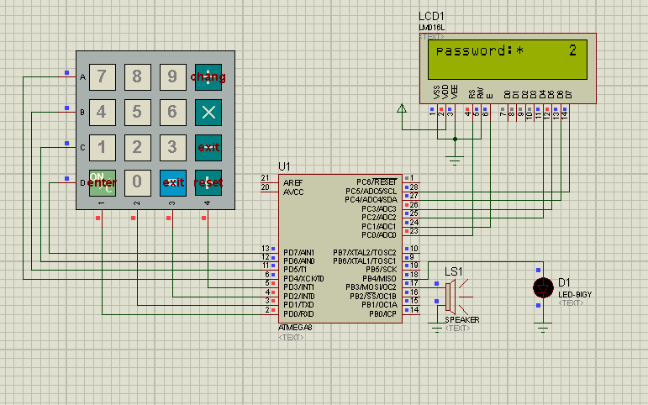The height and width of the screenshot is (405, 648).
Task: Tap the 3 key on keypad
Action: tap(171, 147)
